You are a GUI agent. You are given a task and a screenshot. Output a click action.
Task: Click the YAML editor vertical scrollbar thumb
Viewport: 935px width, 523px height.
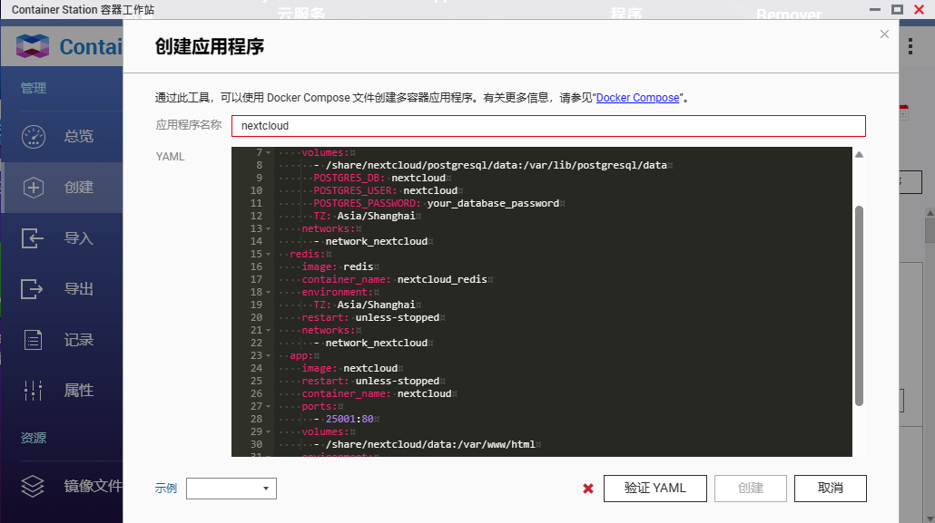859,305
